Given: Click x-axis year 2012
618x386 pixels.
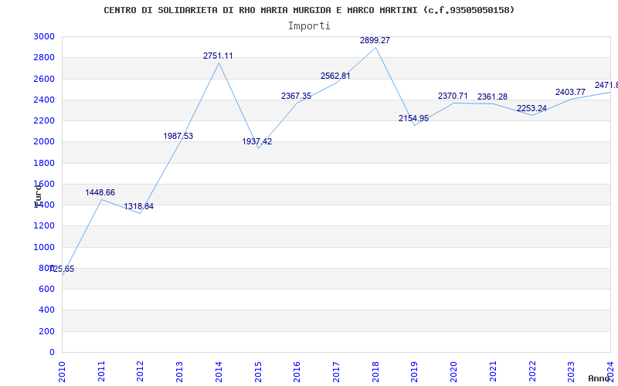Looking at the screenshot, I should (x=141, y=371).
